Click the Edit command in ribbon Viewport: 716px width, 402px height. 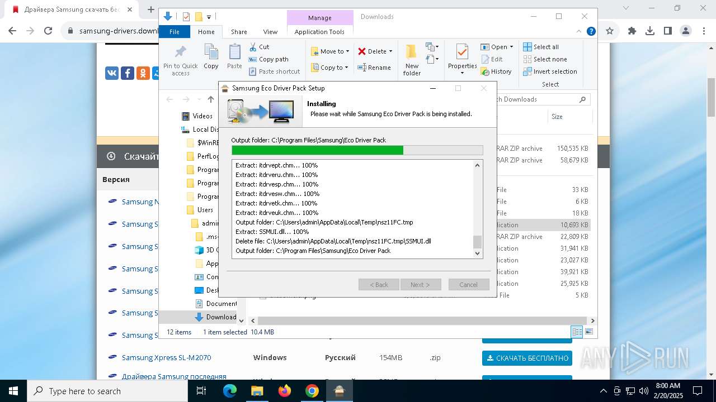tap(491, 59)
